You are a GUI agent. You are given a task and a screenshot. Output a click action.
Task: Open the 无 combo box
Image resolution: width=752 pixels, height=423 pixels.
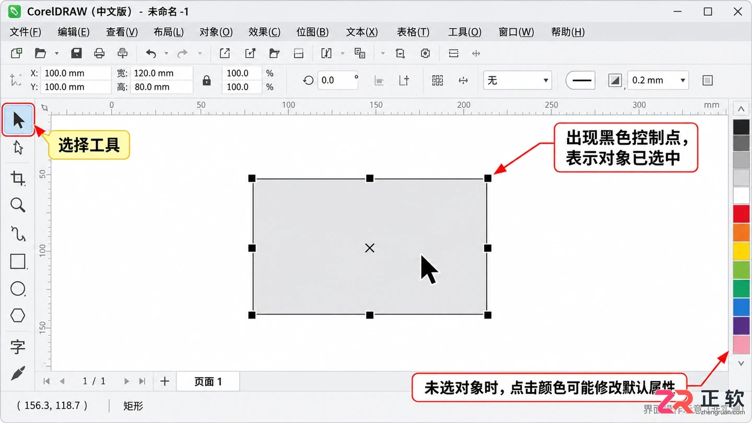pos(518,80)
